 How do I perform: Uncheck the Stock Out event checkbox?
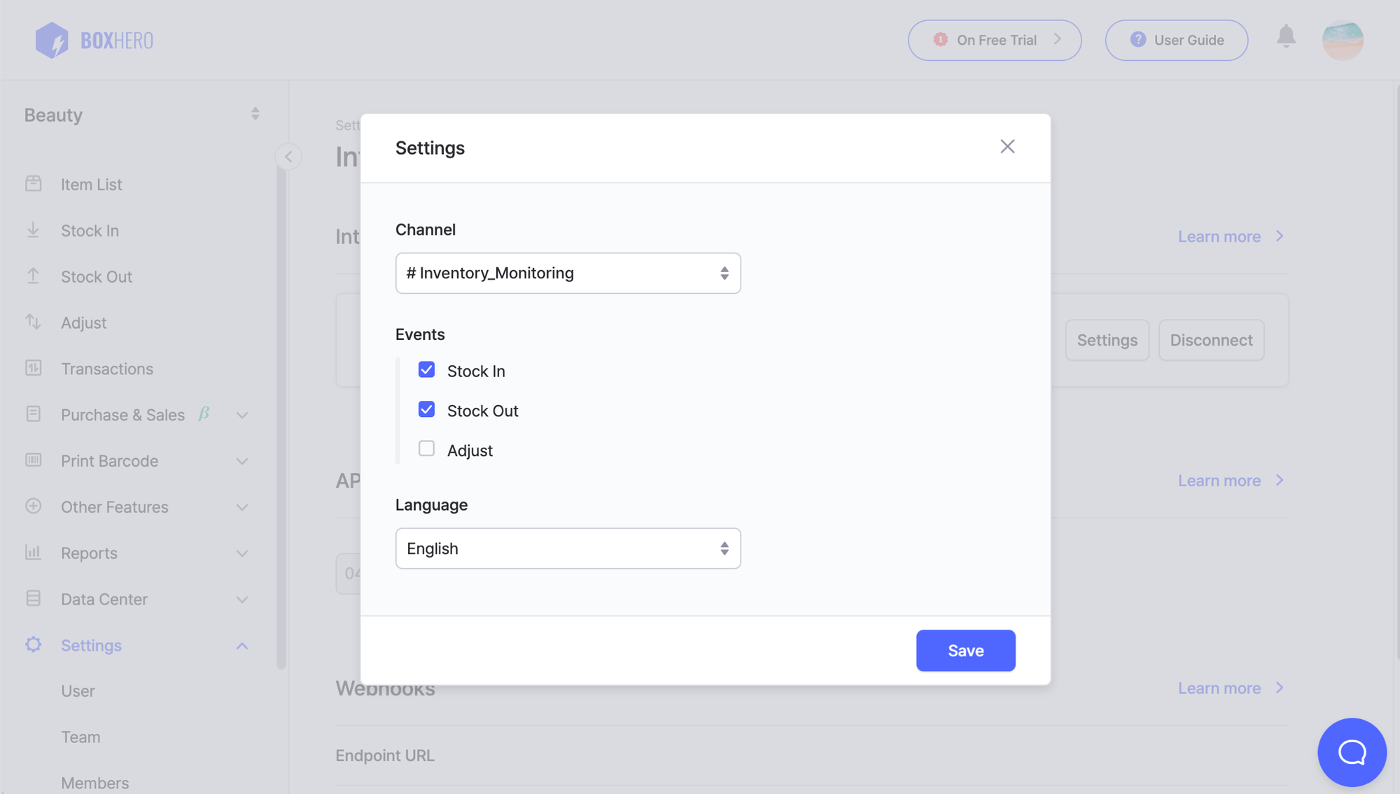point(426,409)
